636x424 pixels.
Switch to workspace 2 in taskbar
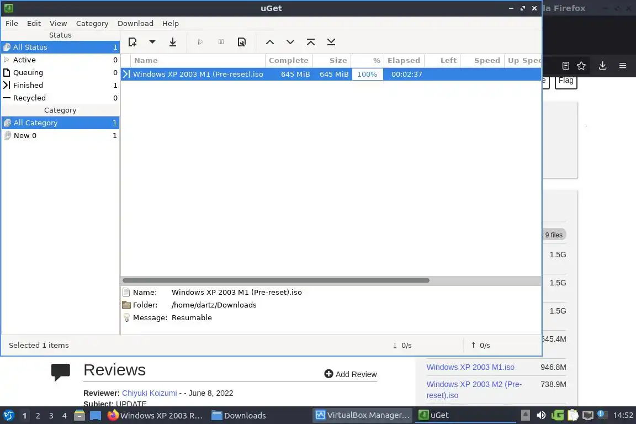(38, 416)
